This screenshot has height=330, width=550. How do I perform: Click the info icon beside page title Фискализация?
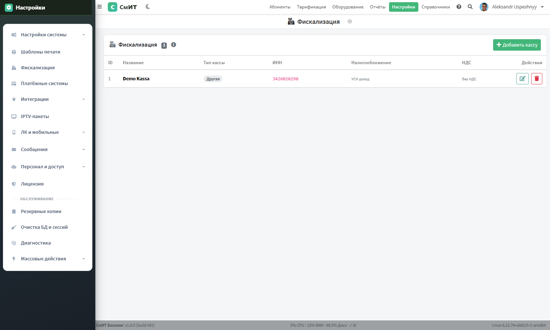point(350,22)
